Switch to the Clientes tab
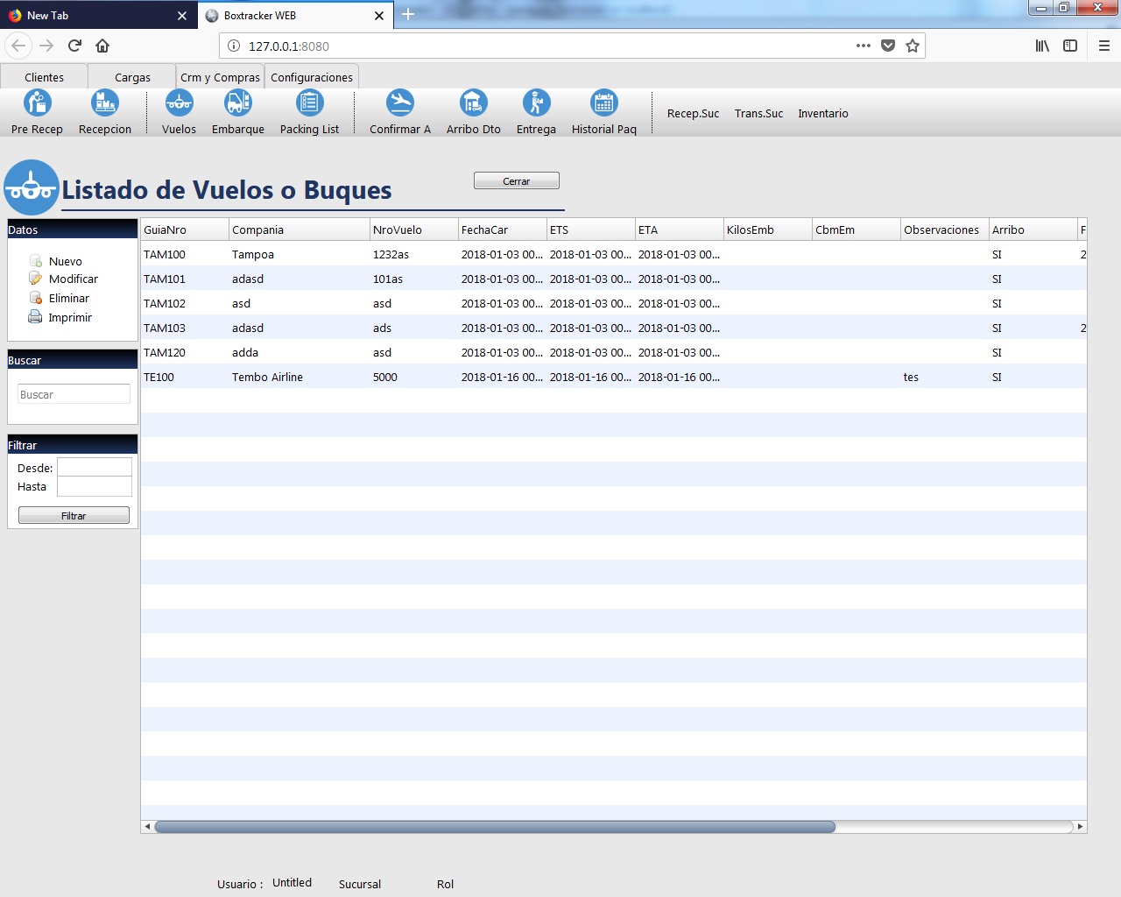Image resolution: width=1121 pixels, height=897 pixels. pyautogui.click(x=44, y=77)
